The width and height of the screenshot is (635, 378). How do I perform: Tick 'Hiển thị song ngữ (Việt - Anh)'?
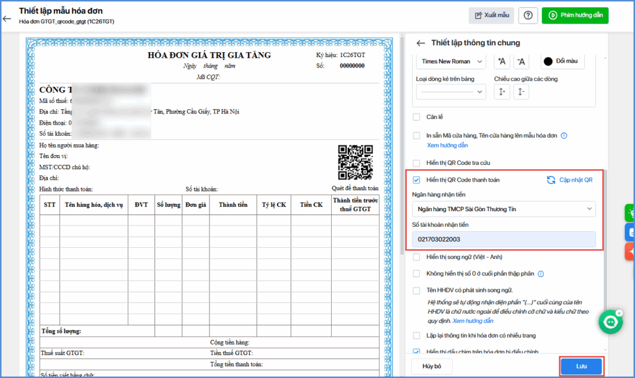(x=417, y=257)
